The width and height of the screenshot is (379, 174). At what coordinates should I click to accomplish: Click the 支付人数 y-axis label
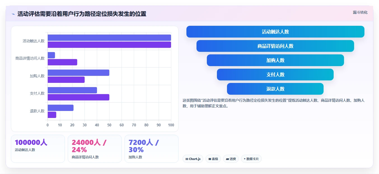(x=37, y=94)
